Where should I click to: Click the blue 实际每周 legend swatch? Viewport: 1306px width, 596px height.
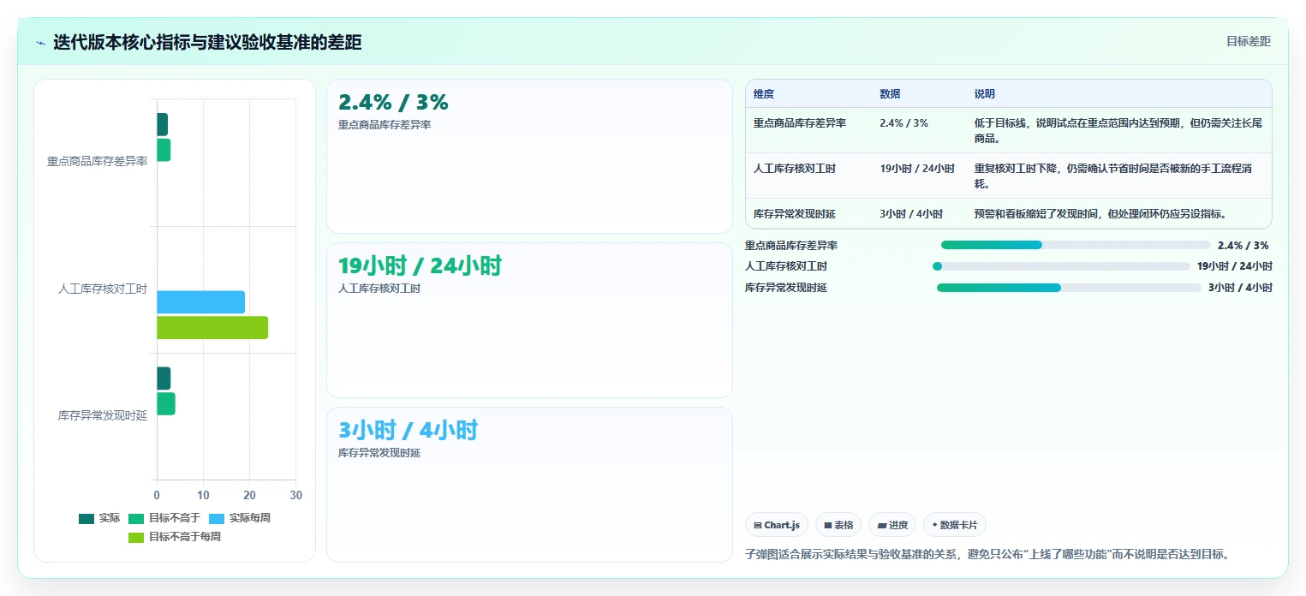coord(217,518)
